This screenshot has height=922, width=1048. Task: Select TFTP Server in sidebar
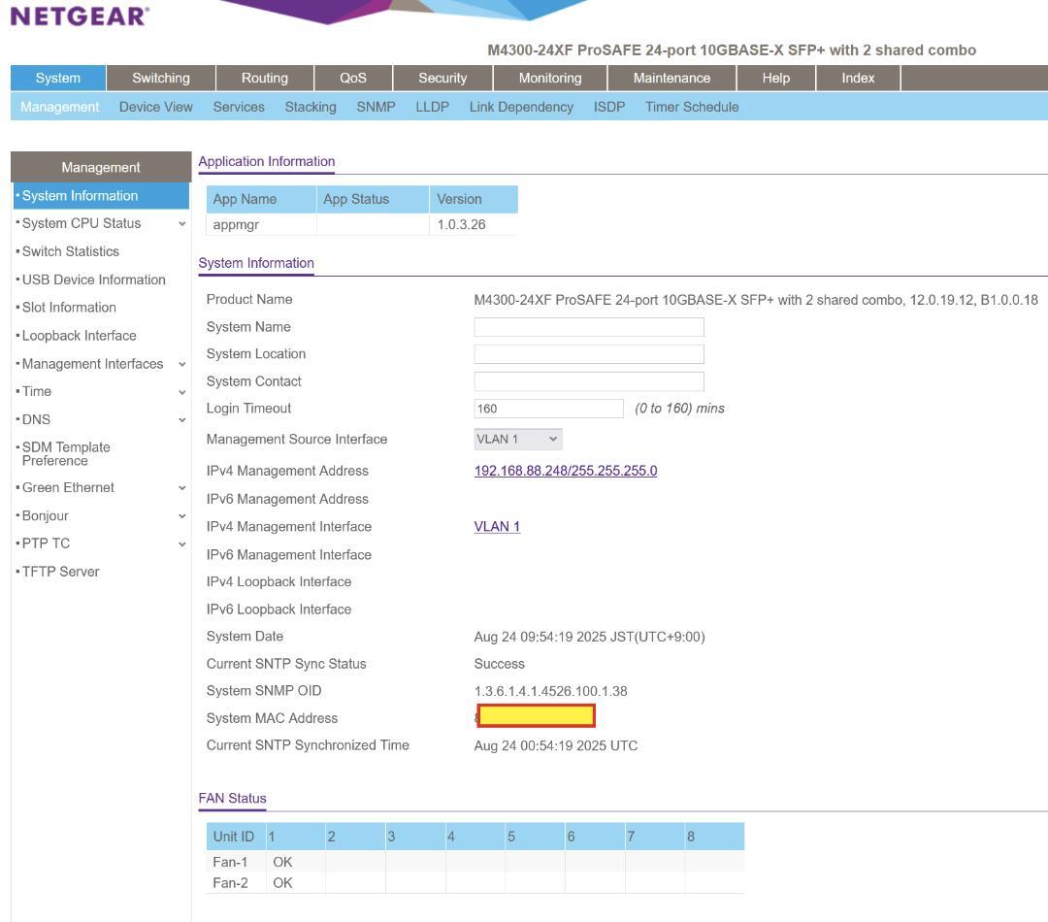(60, 572)
